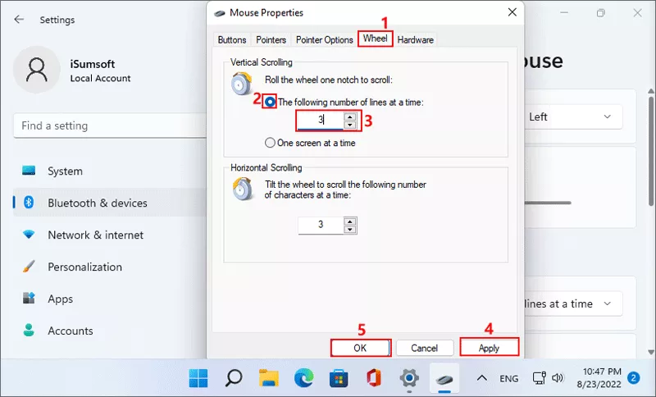The image size is (656, 397).
Task: Decrease vertical scroll lines with down arrow
Action: 350,125
